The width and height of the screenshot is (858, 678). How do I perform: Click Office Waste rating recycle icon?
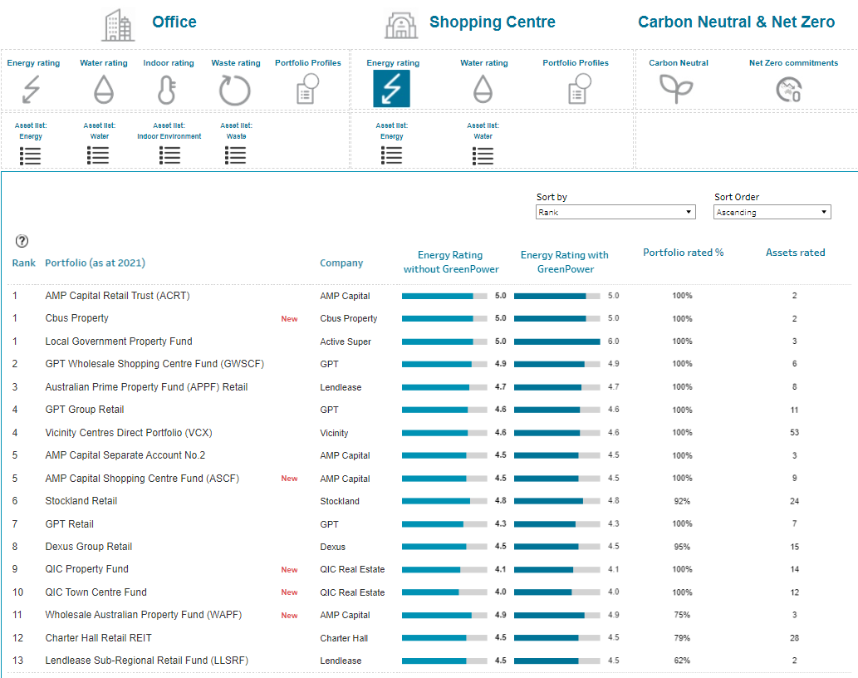click(x=234, y=89)
